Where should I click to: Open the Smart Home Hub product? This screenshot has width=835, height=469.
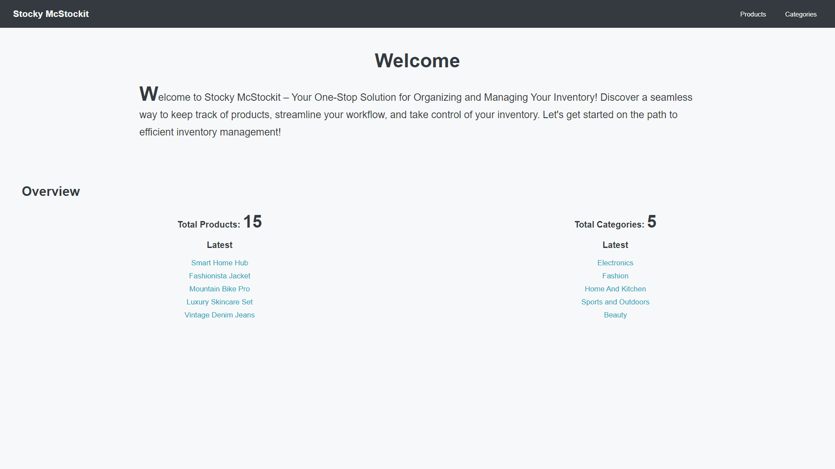(219, 263)
